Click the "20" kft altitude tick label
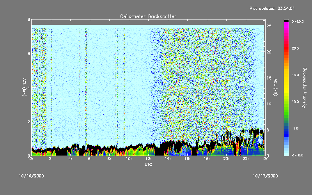The image size is (312, 195). 269,52
